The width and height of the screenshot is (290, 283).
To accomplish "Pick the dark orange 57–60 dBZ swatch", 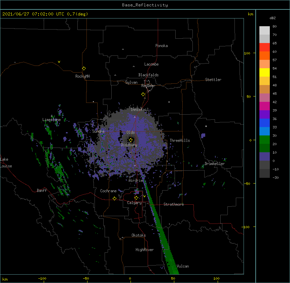I will coord(264,55).
